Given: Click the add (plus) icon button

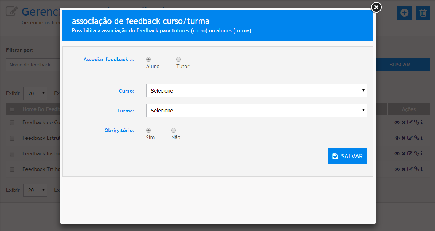Looking at the screenshot, I should 404,13.
